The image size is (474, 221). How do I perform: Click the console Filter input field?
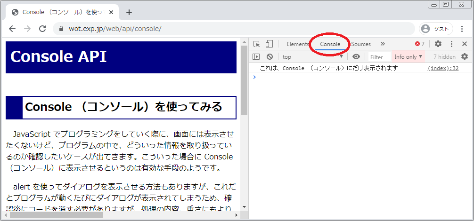click(379, 57)
